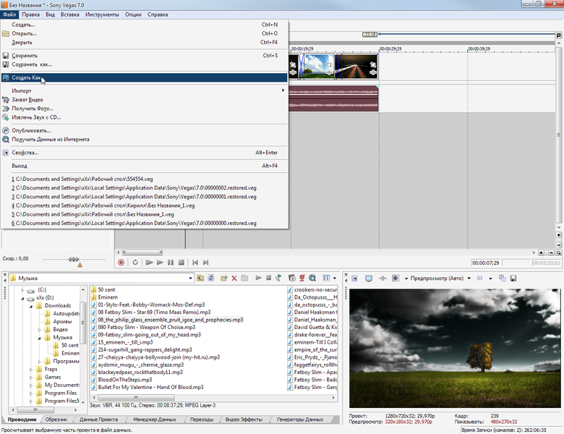Viewport: 564px width, 434px height.
Task: Open the Вставка menu
Action: click(x=70, y=14)
